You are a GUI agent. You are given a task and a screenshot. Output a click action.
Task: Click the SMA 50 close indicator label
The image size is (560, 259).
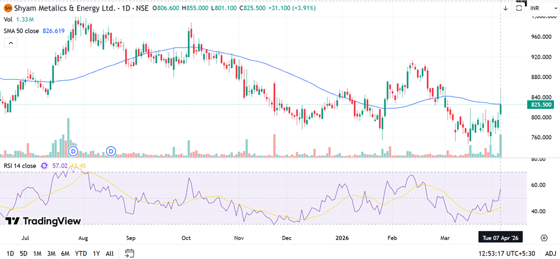click(x=21, y=30)
